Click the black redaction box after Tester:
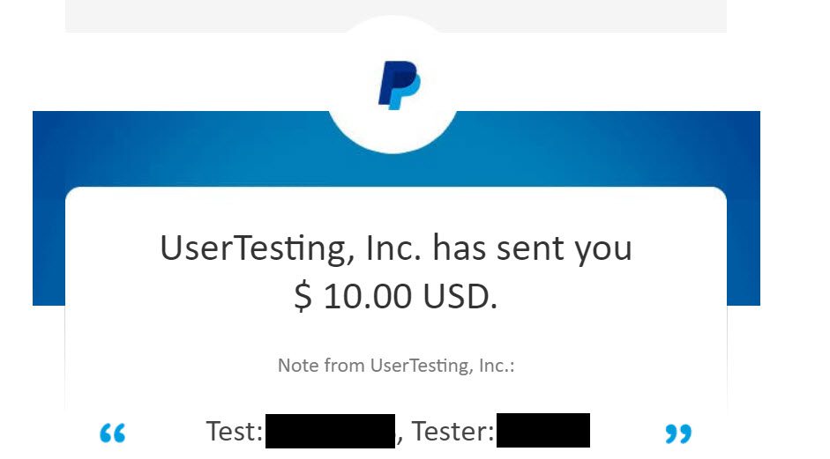Screen dimensions: 830x459 tap(543, 431)
